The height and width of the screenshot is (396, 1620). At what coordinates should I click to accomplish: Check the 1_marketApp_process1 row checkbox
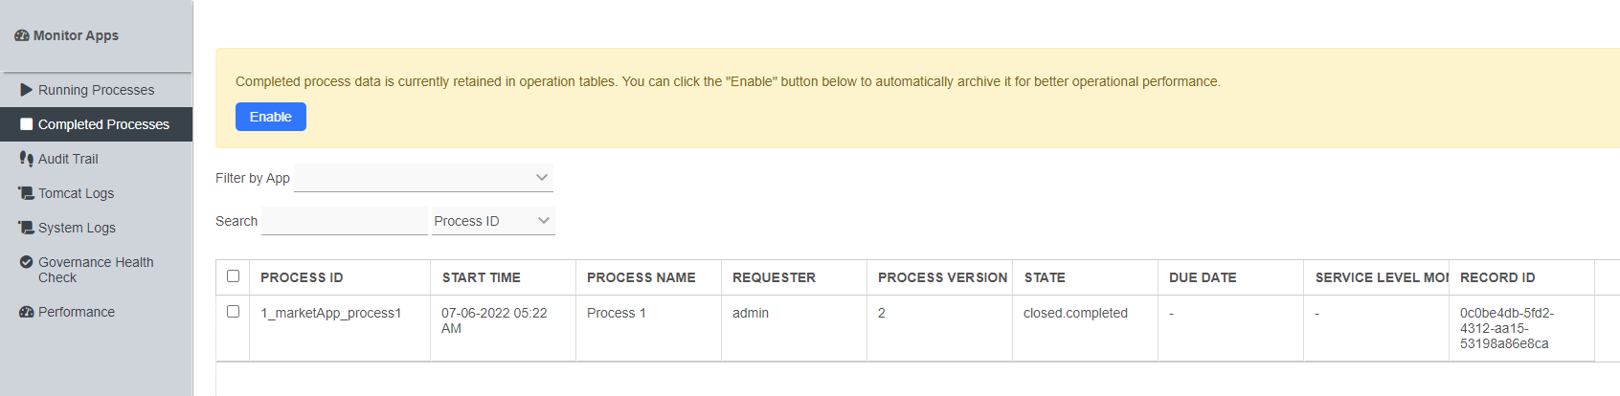point(233,312)
